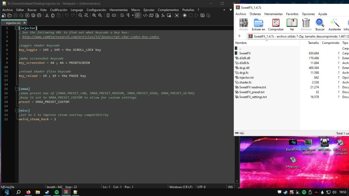Toggle Show All Characters pilcrow icon
The height and width of the screenshot is (196, 349).
pos(128,16)
